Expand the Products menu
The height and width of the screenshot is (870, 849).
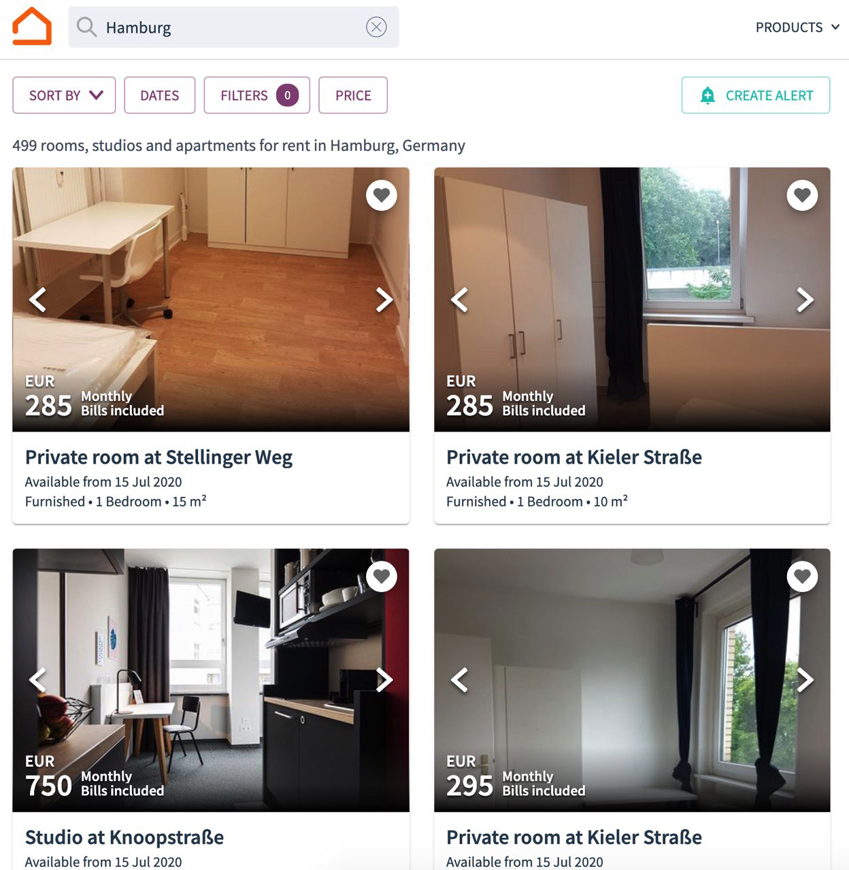797,27
